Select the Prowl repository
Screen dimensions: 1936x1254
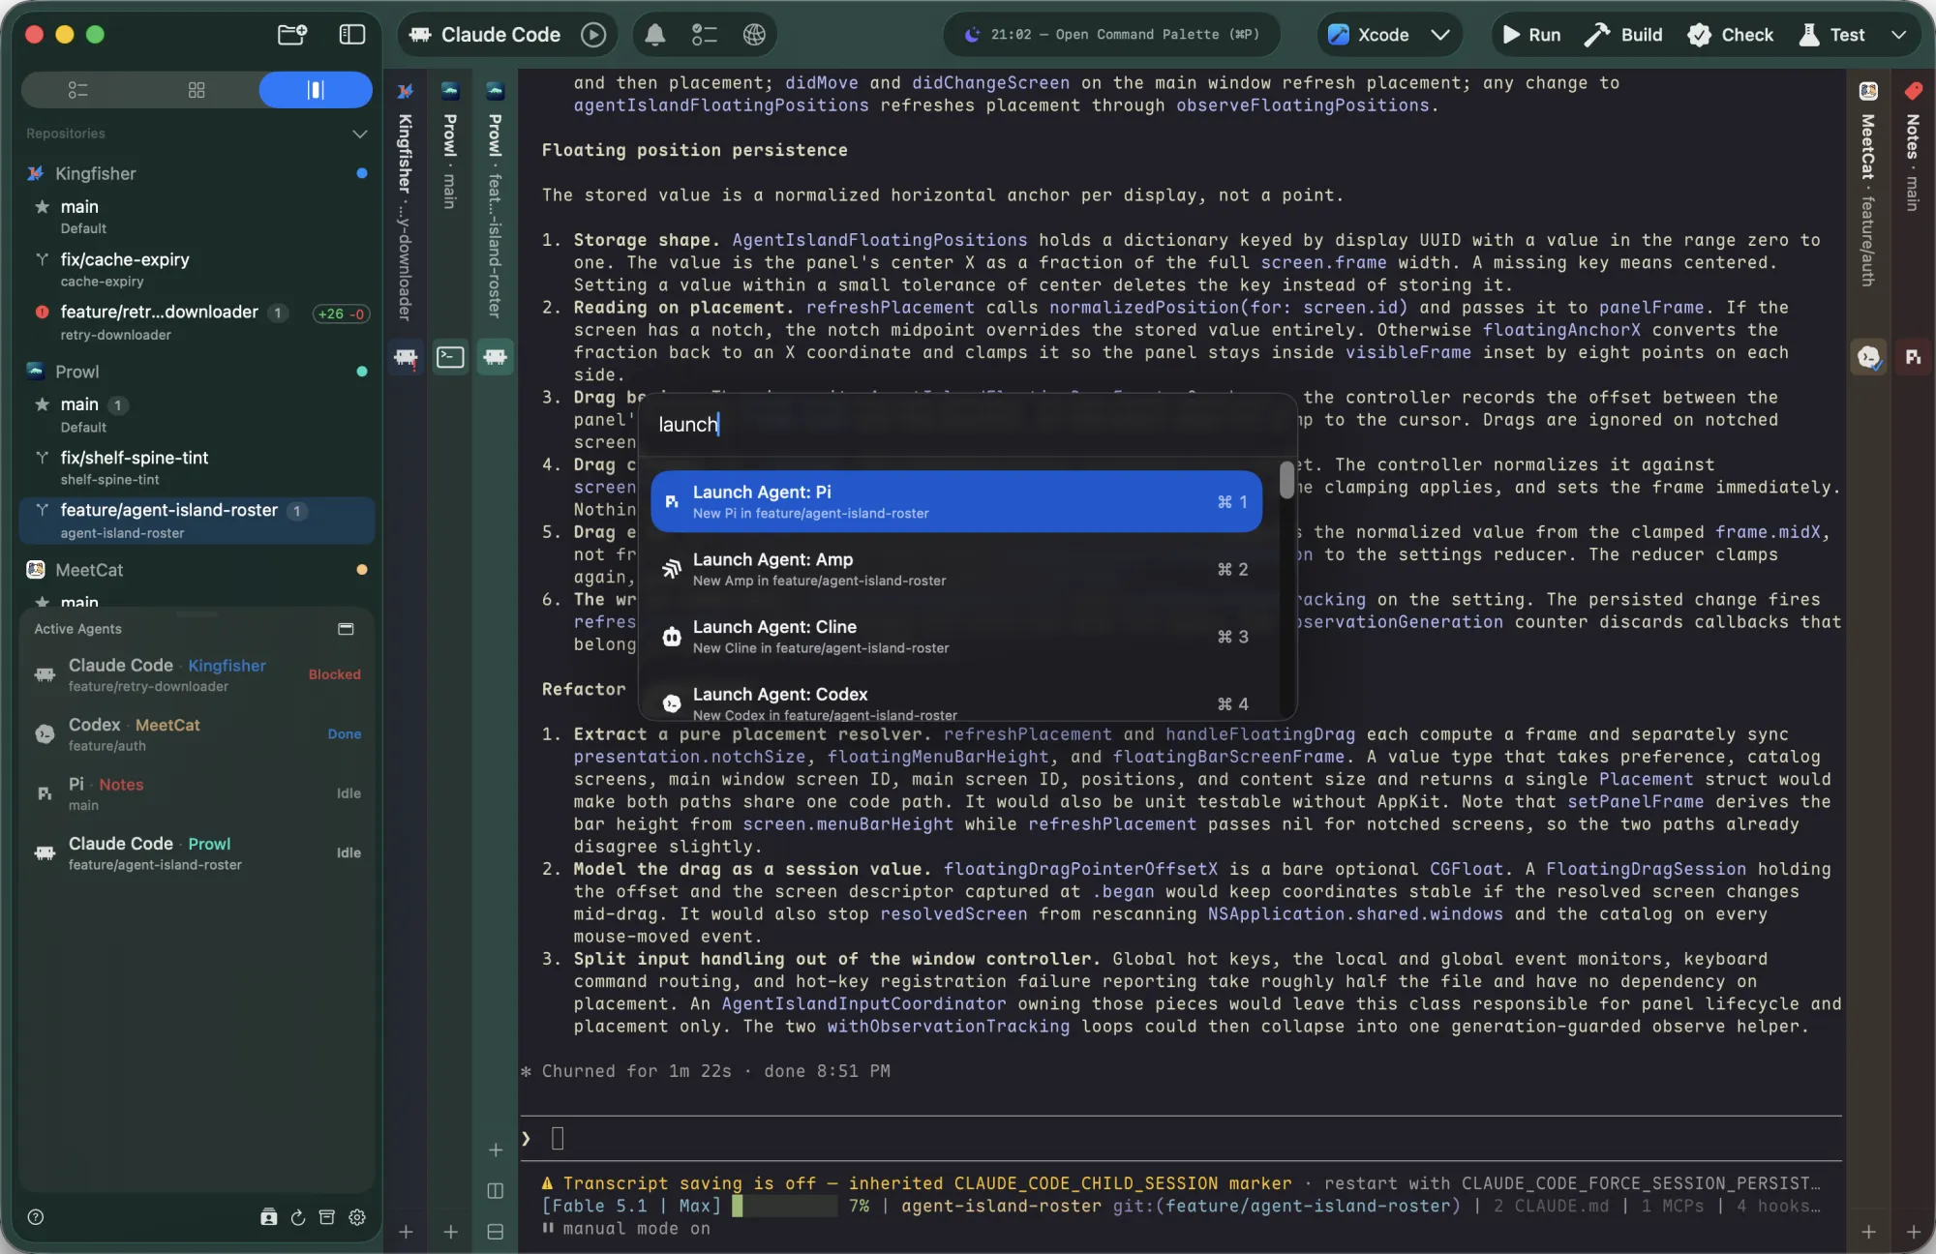(197, 372)
